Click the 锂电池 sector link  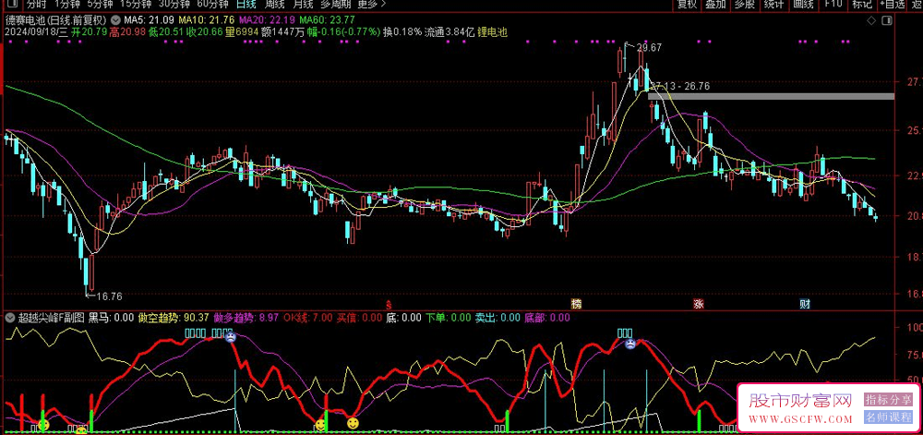tap(493, 31)
